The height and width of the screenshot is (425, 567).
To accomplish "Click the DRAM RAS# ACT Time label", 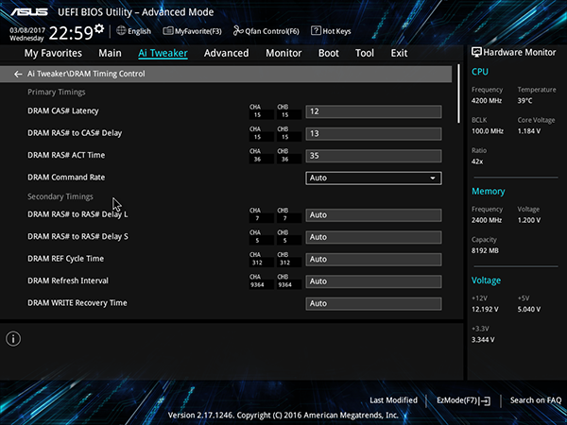I will click(66, 155).
